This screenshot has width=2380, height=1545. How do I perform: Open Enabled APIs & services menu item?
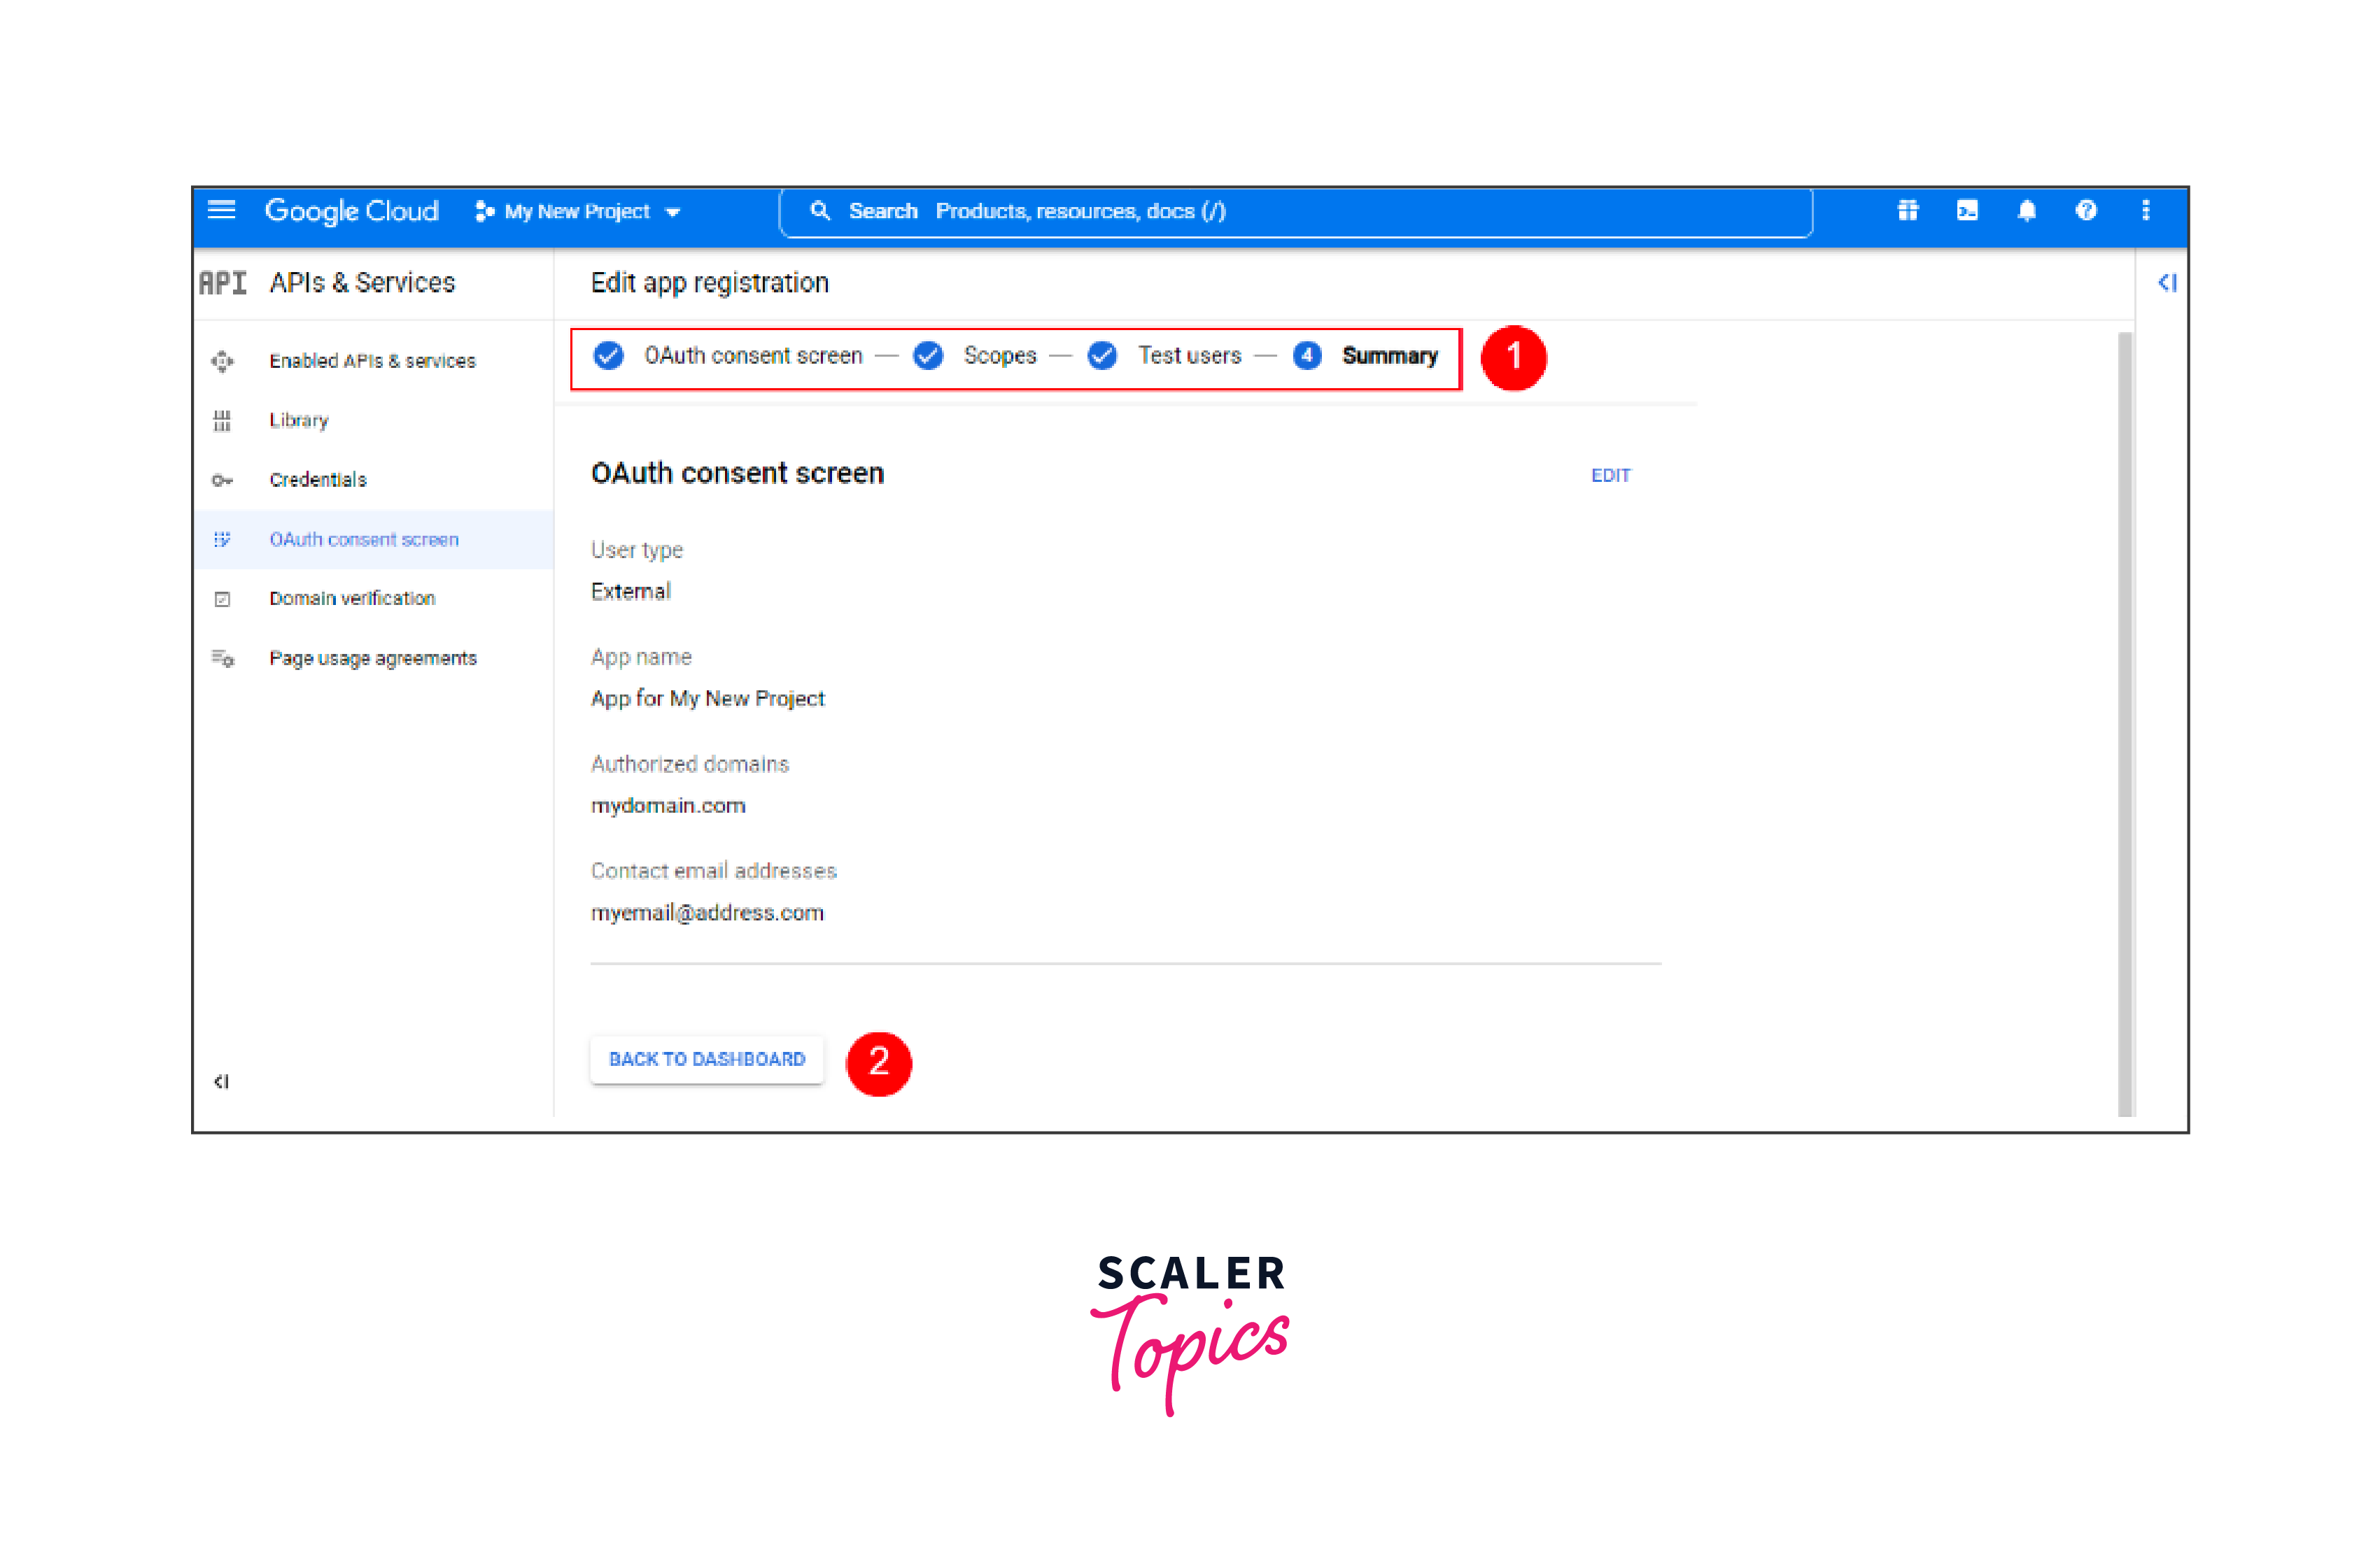click(x=372, y=361)
